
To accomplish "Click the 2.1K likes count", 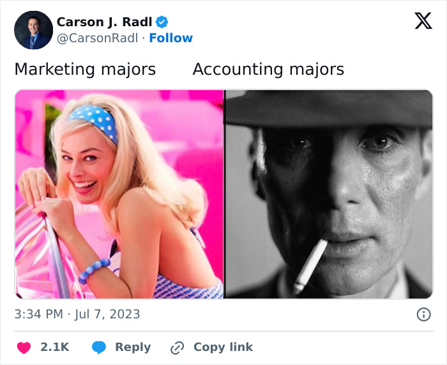I will tap(54, 347).
